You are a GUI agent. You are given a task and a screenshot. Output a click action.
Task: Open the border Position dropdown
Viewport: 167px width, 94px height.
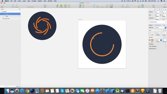click(x=158, y=40)
